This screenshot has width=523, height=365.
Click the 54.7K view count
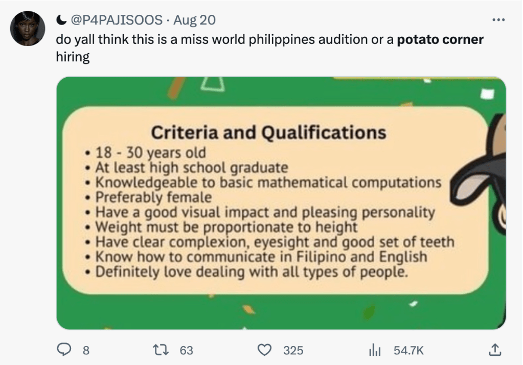coord(408,350)
